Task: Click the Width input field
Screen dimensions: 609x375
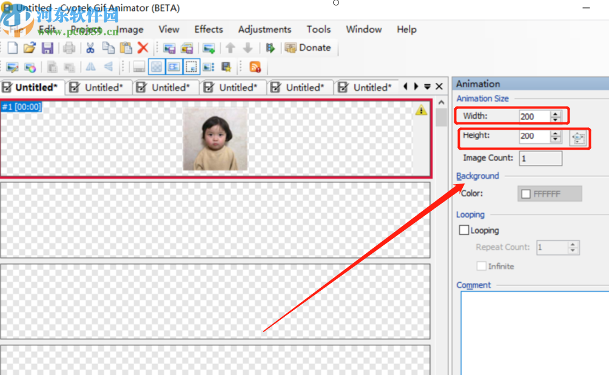Action: [534, 116]
